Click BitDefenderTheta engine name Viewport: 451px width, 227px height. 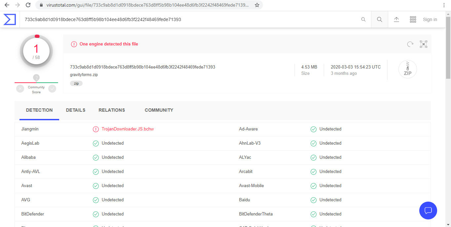click(256, 214)
